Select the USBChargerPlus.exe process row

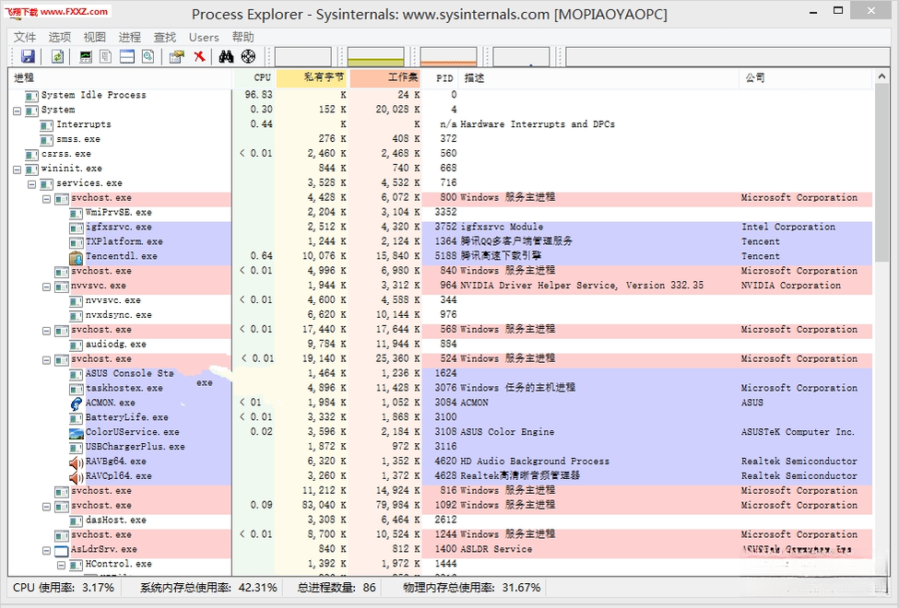coord(441,448)
